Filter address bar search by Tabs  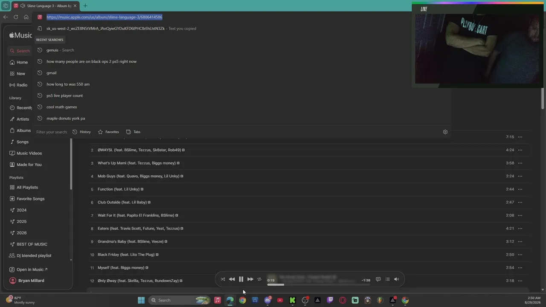(x=133, y=132)
